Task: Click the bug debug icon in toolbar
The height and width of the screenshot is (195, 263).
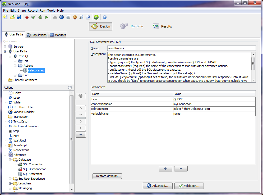Action: click(40, 17)
